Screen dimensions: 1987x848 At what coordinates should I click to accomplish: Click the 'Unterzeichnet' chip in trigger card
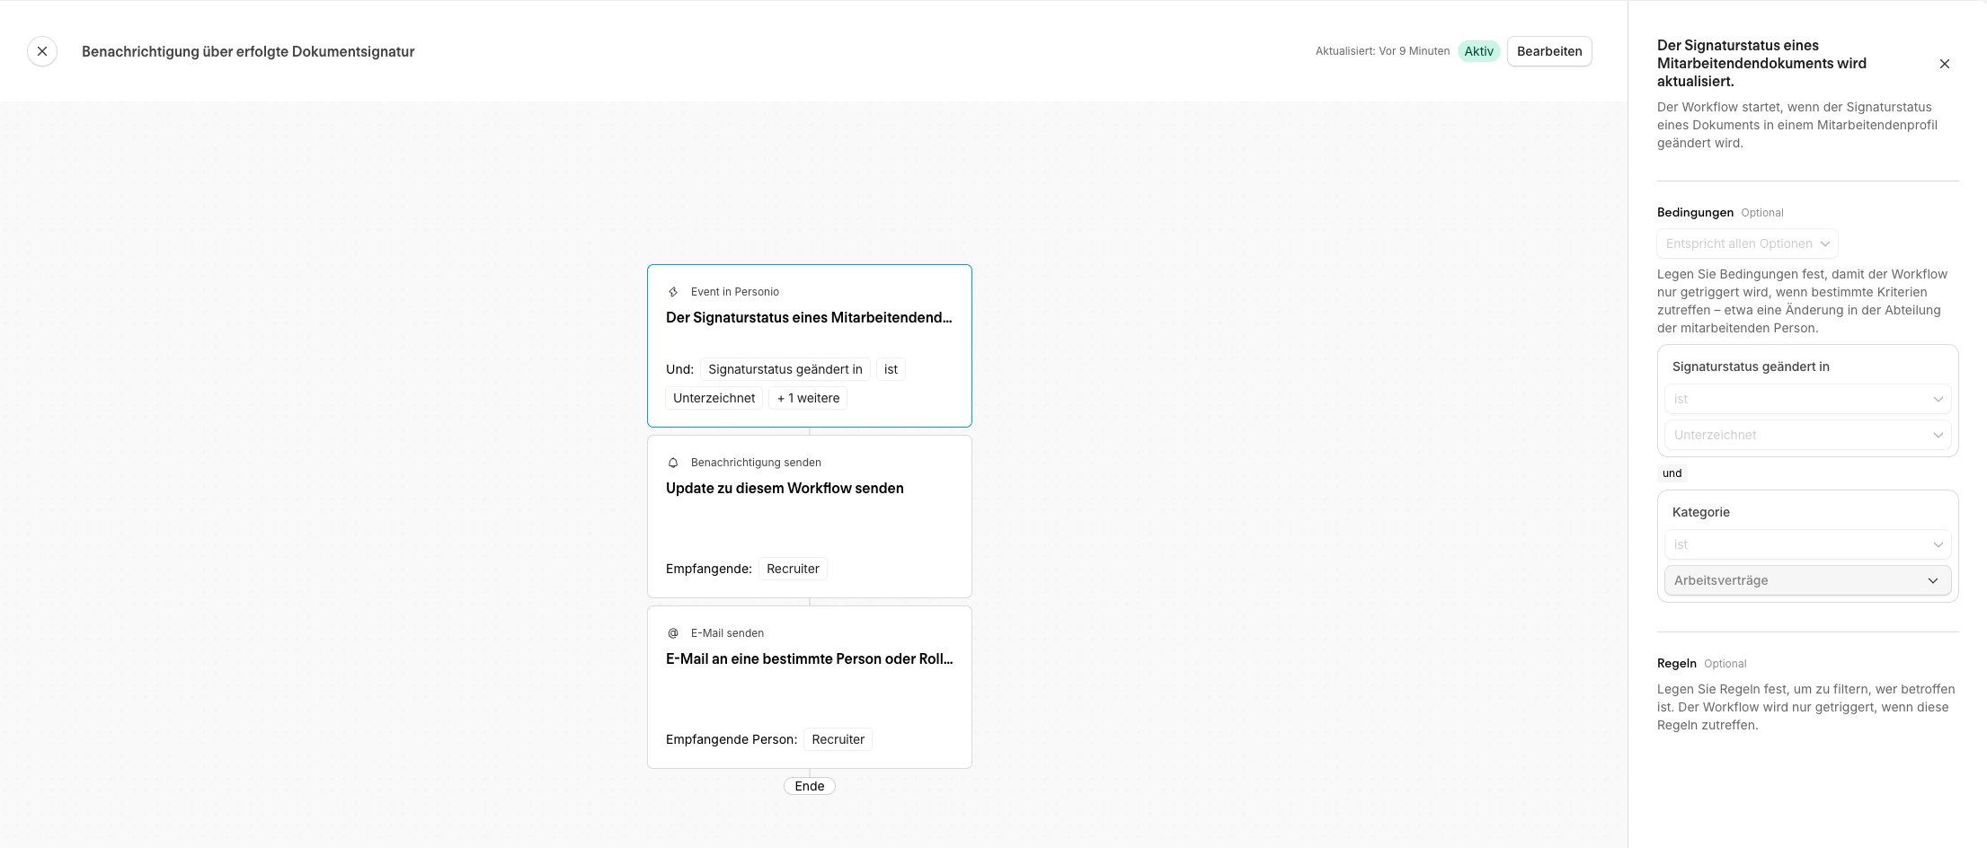pos(714,398)
